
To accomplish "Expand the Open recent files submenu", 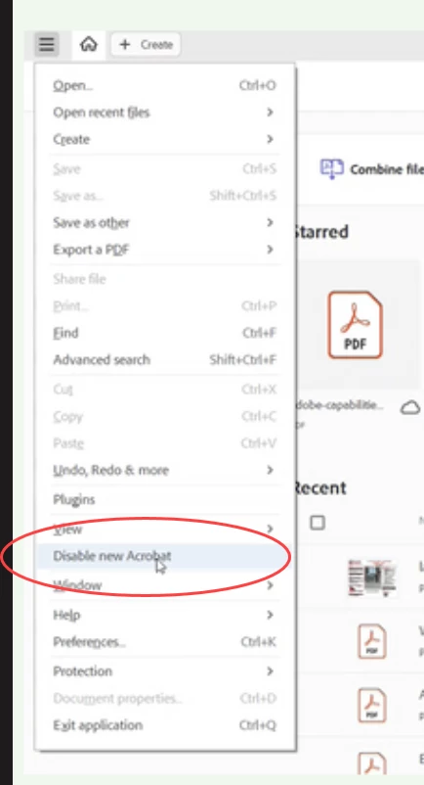I will (165, 113).
